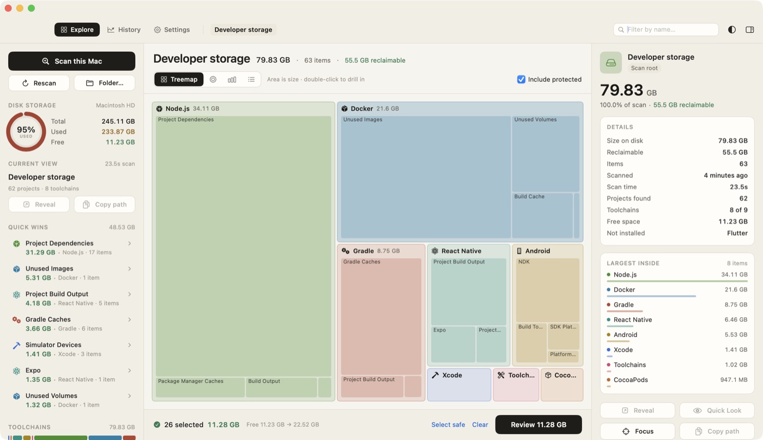The width and height of the screenshot is (763, 440).
Task: Switch to the sunburst ring view icon
Action: pyautogui.click(x=213, y=80)
